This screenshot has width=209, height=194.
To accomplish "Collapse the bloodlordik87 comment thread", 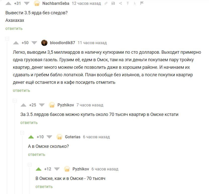I will [7, 39].
